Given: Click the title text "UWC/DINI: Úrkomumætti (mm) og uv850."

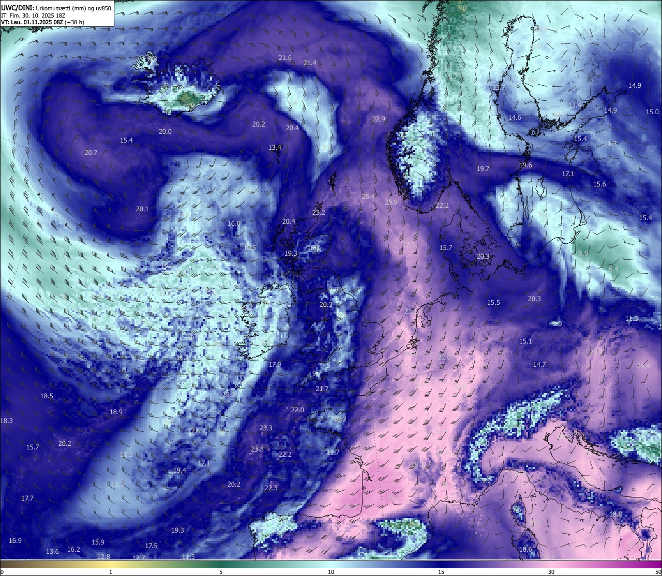Looking at the screenshot, I should pyautogui.click(x=57, y=8).
